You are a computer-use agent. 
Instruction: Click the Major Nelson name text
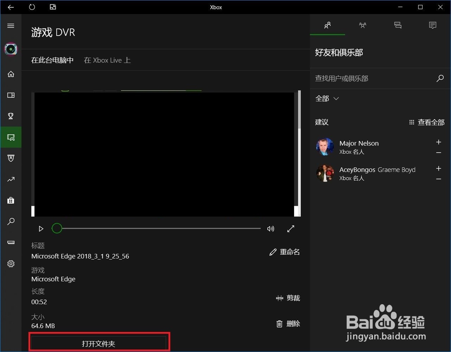(x=359, y=143)
